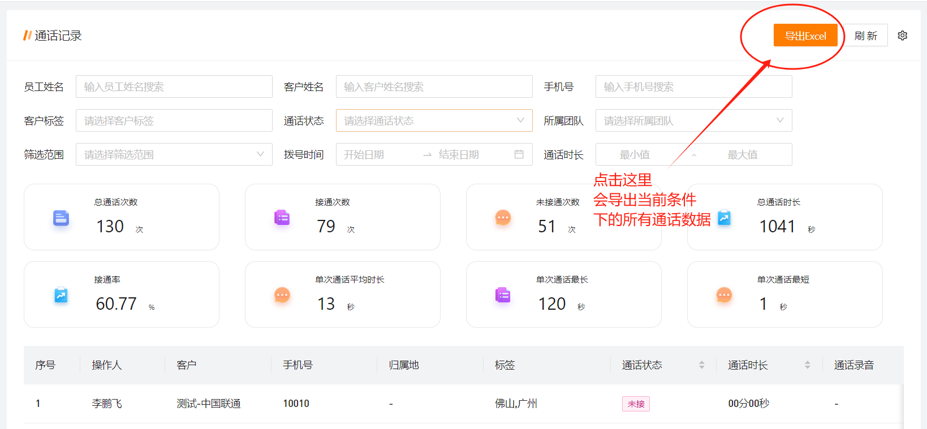
Task: Click duration 00分00秒 cell
Action: [749, 404]
